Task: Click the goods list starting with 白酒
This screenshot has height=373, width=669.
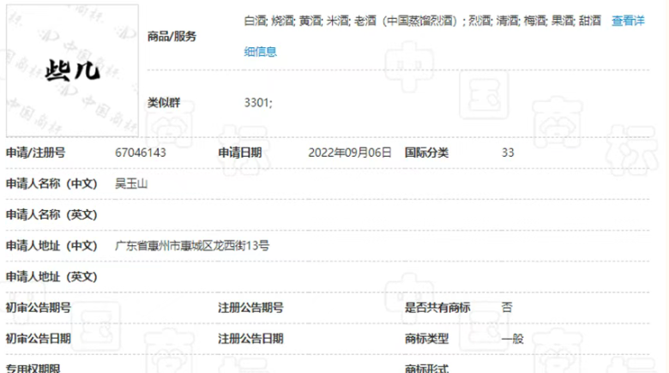Action: 422,20
